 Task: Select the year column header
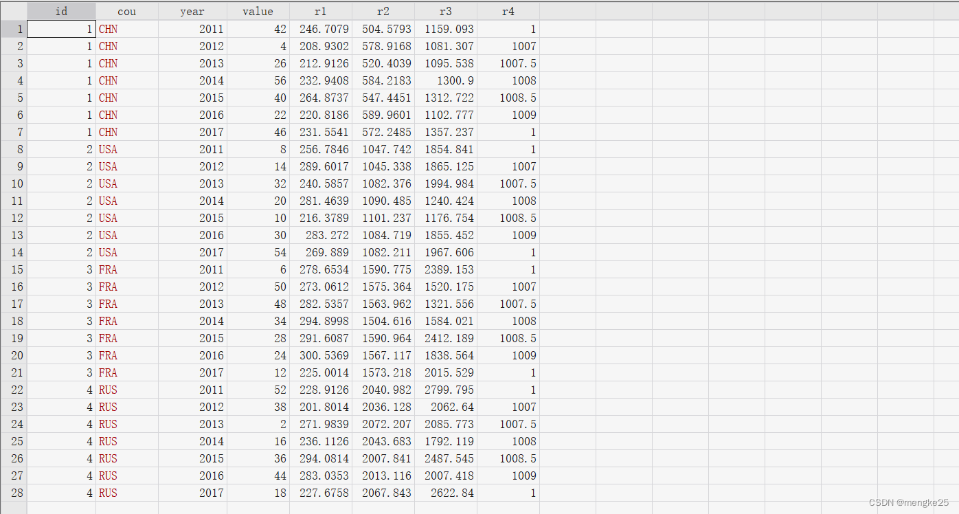[x=192, y=11]
